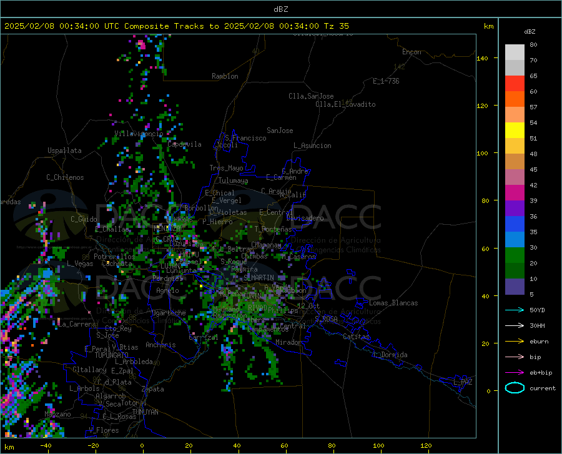The height and width of the screenshot is (454, 562).
Task: Click the 'V_Flores' place label
Action: pyautogui.click(x=104, y=430)
